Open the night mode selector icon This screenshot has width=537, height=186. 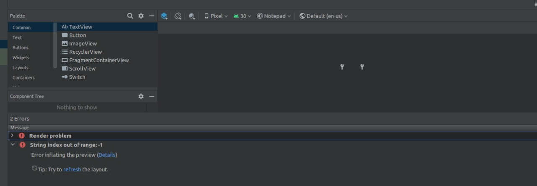coord(192,16)
